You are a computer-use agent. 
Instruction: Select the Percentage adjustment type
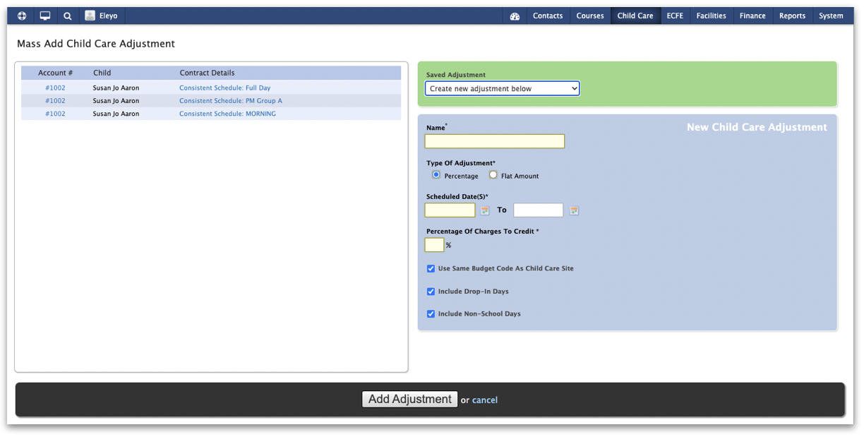tap(436, 175)
